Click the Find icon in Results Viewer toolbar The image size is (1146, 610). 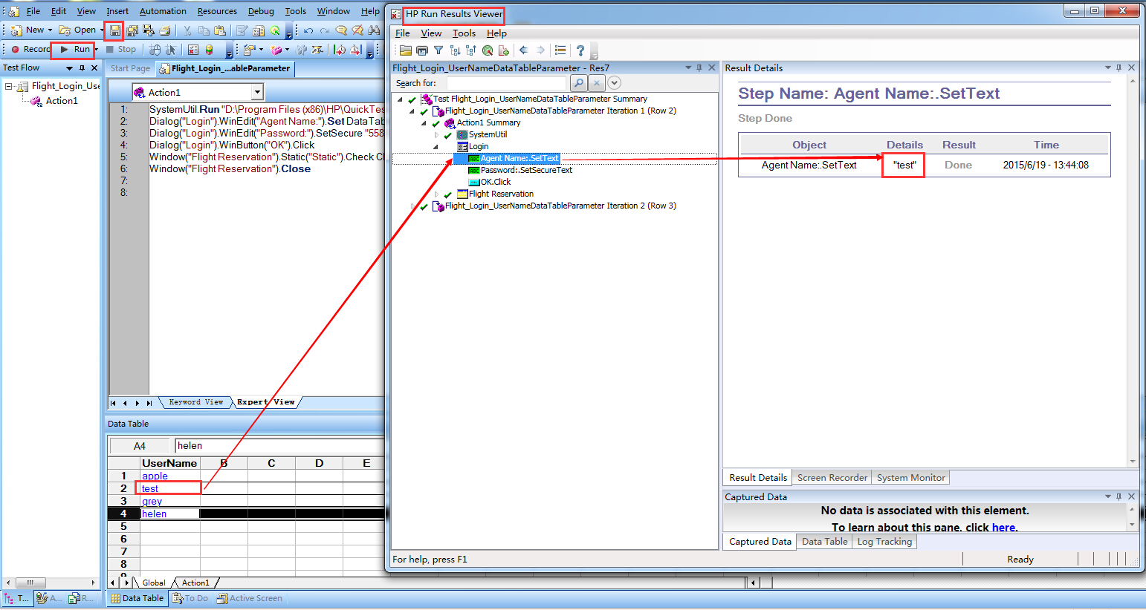pyautogui.click(x=488, y=50)
